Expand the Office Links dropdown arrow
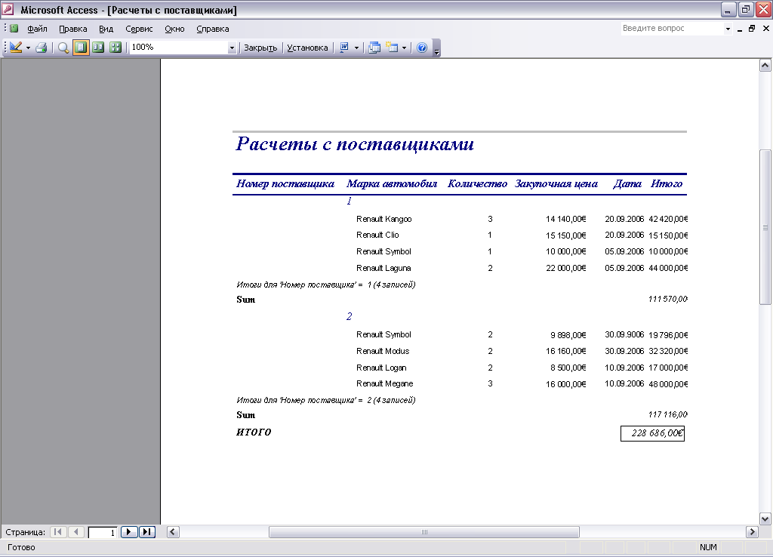Viewport: 773px width, 557px height. tap(356, 48)
